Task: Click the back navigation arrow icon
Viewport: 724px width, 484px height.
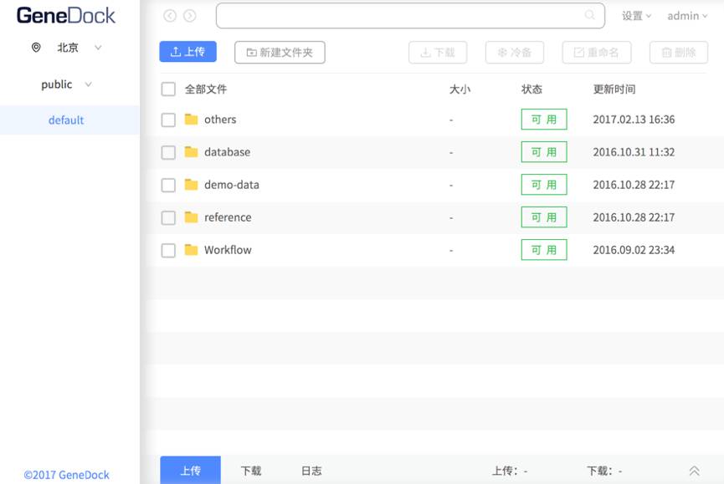Action: tap(170, 16)
